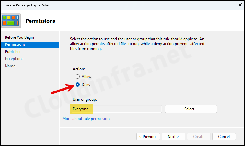
Task: Open the Permissions step in the sidebar
Action: pos(30,44)
